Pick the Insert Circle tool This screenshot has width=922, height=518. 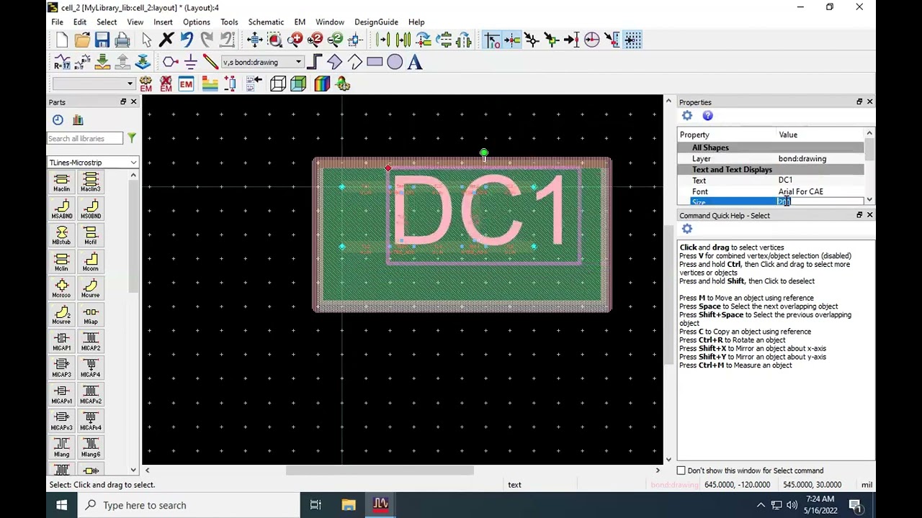[x=395, y=62]
